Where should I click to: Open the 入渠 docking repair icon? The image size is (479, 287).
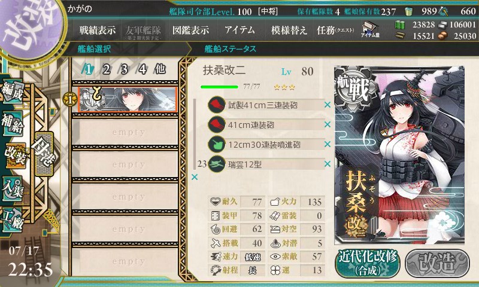pos(12,188)
